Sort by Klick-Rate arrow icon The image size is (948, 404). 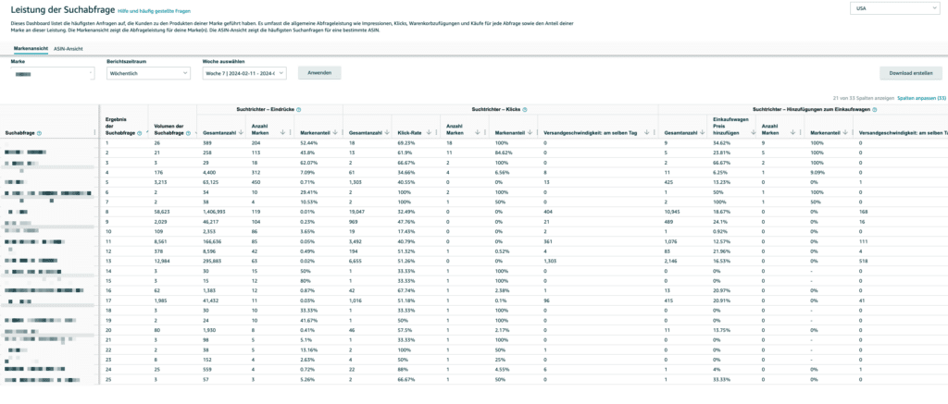pyautogui.click(x=429, y=132)
